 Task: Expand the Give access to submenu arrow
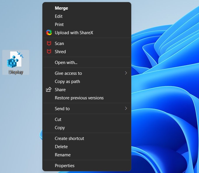point(126,73)
